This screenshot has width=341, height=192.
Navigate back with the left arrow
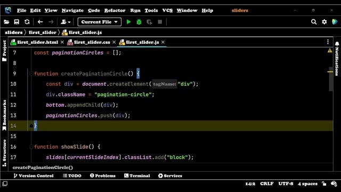(x=40, y=22)
